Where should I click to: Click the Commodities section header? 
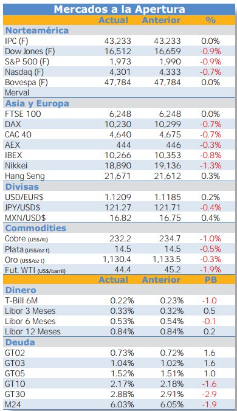(36, 228)
